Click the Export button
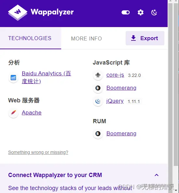 145,38
